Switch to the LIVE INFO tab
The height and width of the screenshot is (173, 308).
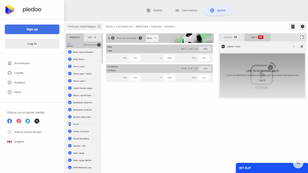(231, 37)
